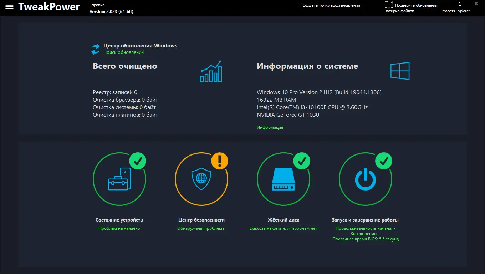485x274 pixels.
Task: Open the startup and shutdown power icon
Action: click(x=366, y=179)
